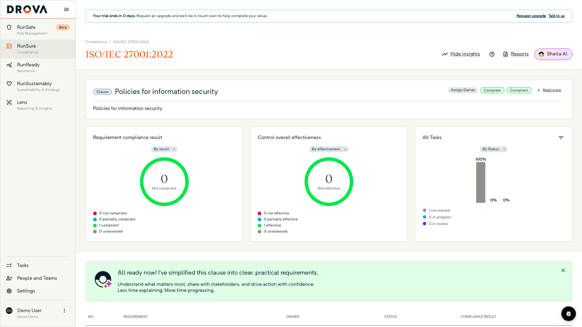Open the By effectiveness dropdown
Screen dimensions: 582x327
pos(329,149)
